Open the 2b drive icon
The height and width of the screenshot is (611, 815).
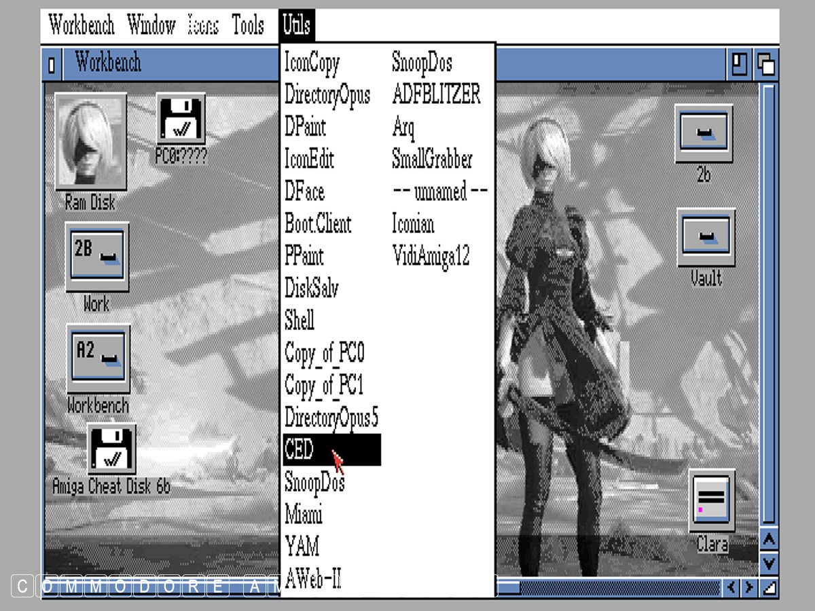(704, 133)
